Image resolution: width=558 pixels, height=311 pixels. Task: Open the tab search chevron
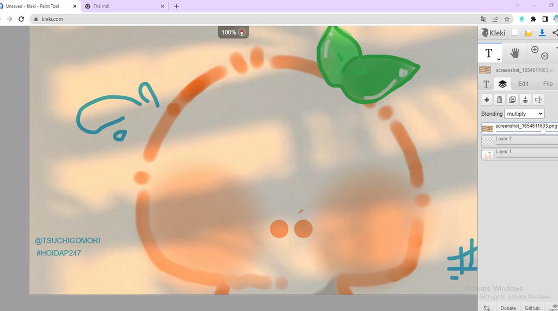pos(518,5)
